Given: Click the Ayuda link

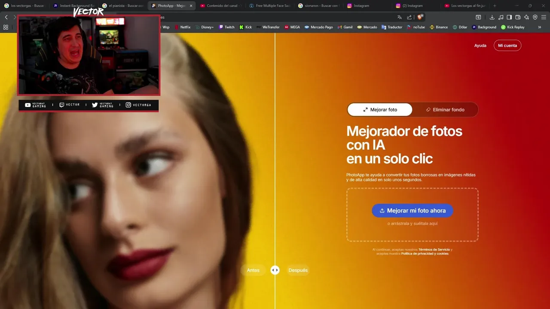Looking at the screenshot, I should pos(480,45).
